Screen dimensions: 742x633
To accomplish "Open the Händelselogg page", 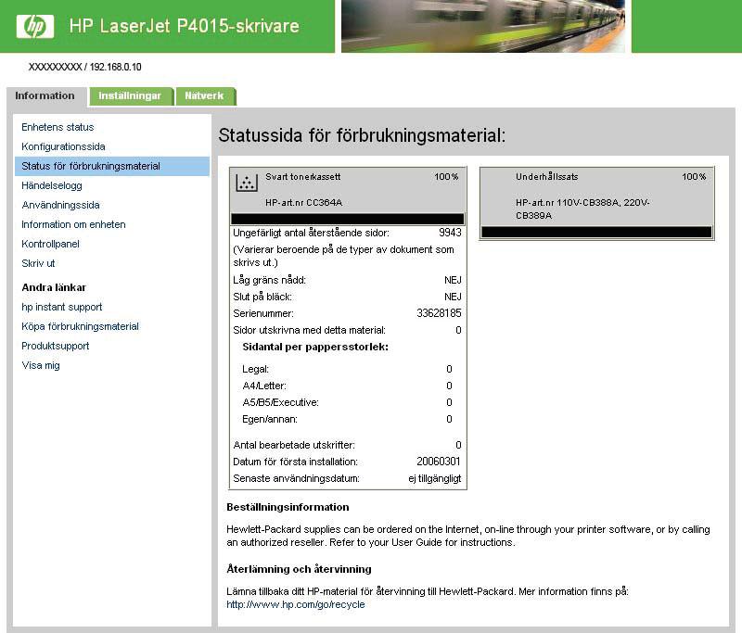I will tap(52, 185).
